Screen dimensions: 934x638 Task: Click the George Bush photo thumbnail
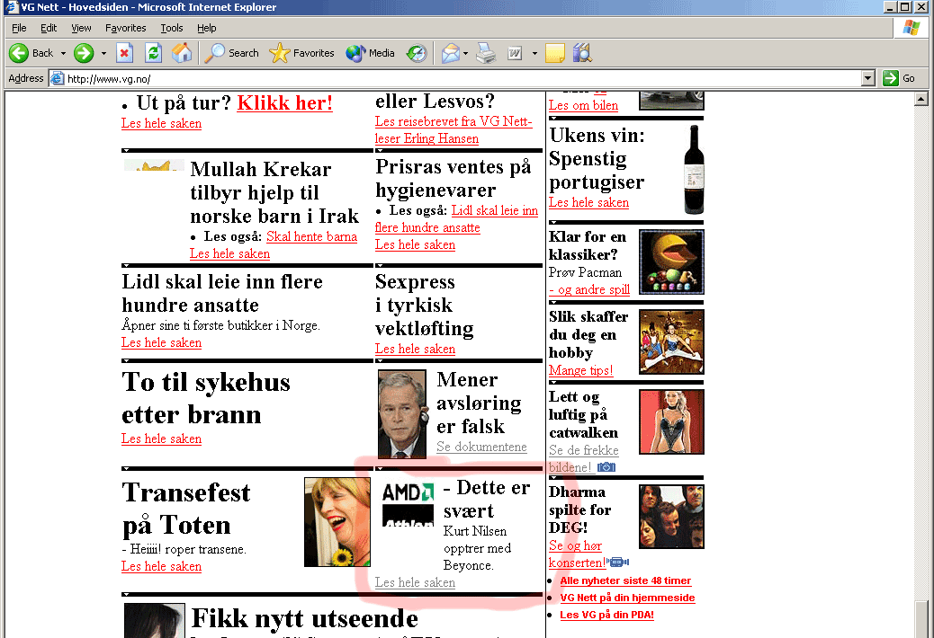(402, 414)
